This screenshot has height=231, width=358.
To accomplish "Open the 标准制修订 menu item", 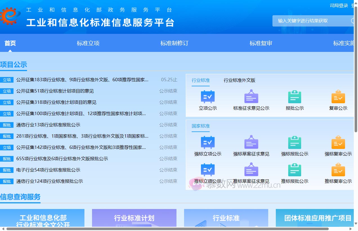I will tap(174, 43).
